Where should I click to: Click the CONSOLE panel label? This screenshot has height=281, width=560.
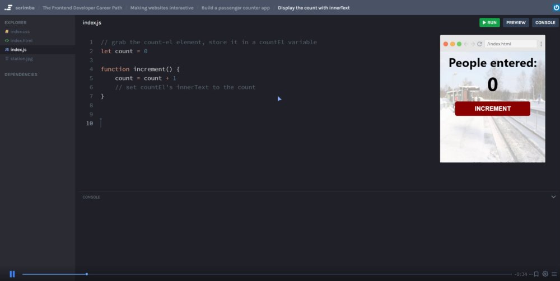pos(91,197)
